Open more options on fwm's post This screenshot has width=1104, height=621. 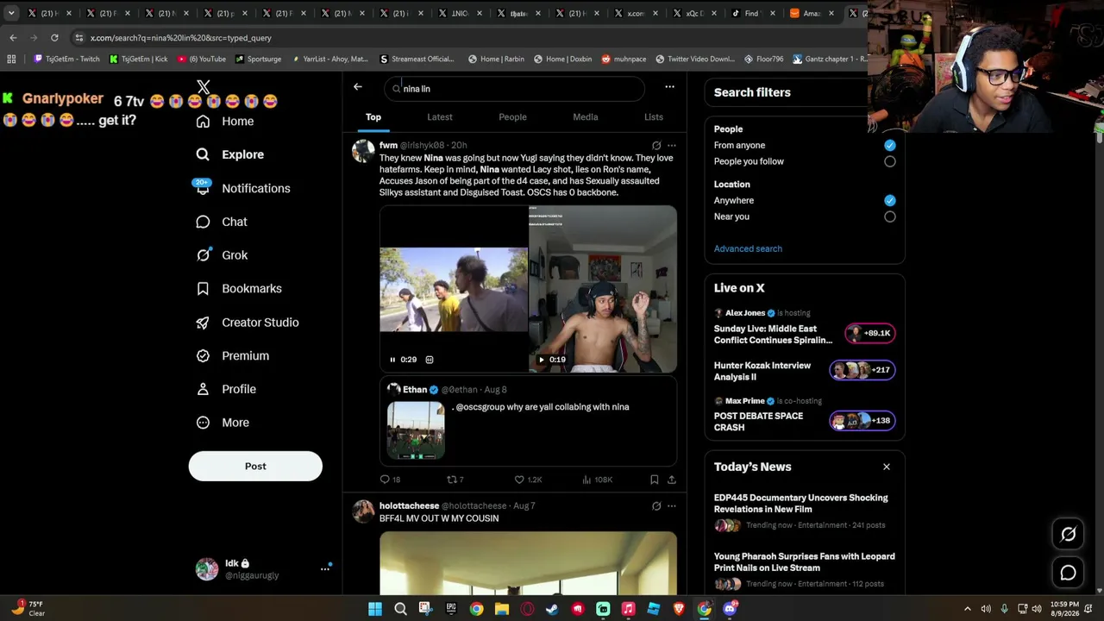tap(672, 146)
